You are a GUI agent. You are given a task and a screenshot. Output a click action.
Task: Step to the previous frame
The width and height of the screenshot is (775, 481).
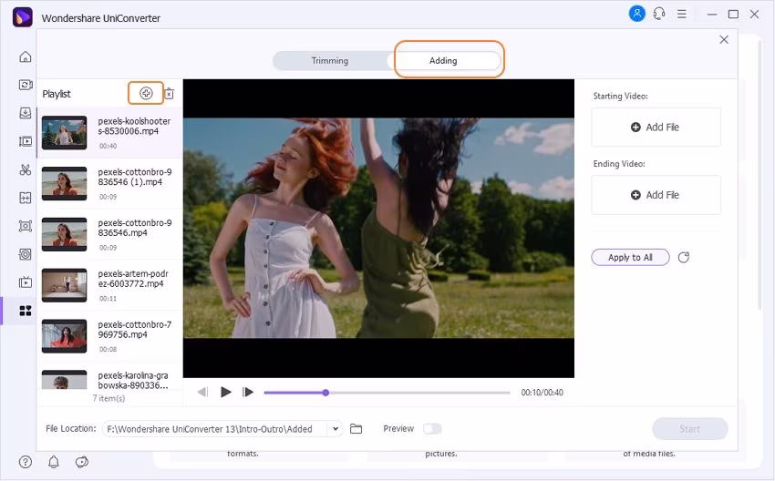(x=202, y=392)
